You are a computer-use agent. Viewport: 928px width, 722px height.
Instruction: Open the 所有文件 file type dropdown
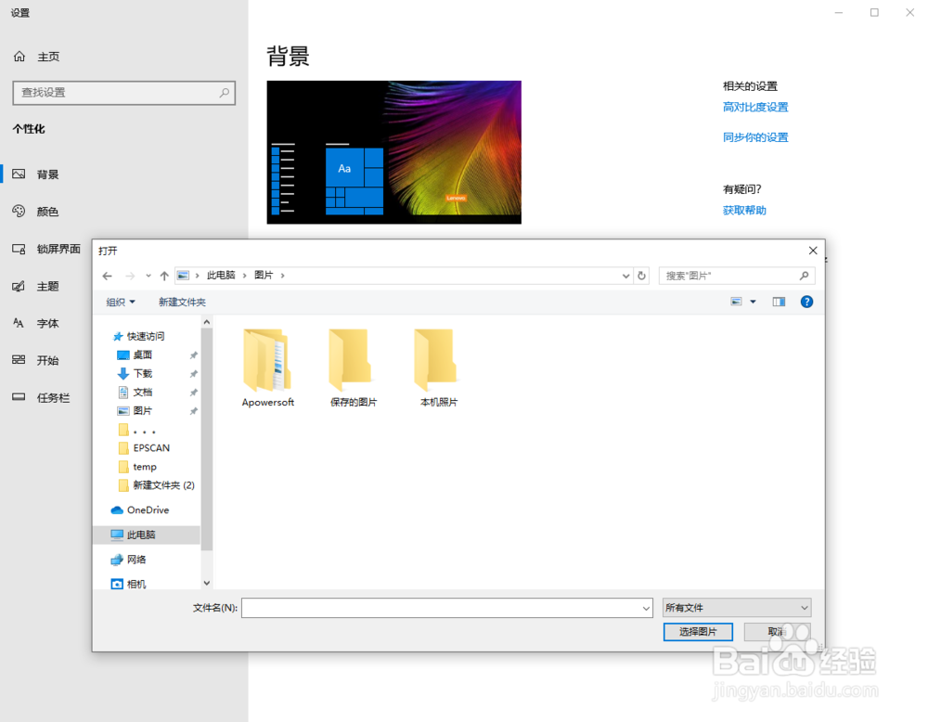pos(737,608)
